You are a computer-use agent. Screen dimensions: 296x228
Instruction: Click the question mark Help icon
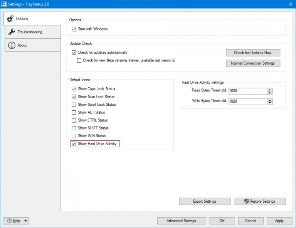(8, 221)
